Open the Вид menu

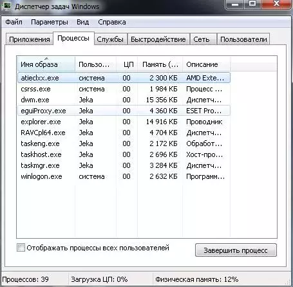click(x=82, y=22)
